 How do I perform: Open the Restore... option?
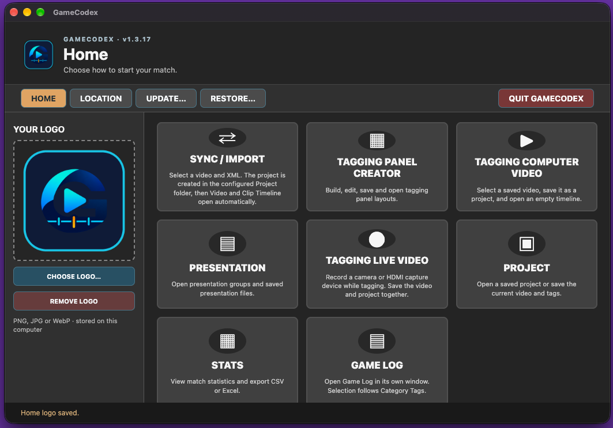point(233,99)
